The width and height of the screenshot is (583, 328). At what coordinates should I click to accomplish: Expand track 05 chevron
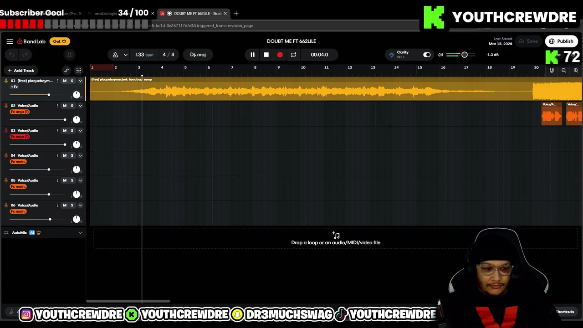click(80, 180)
